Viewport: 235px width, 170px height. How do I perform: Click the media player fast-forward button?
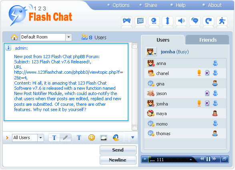215,159
